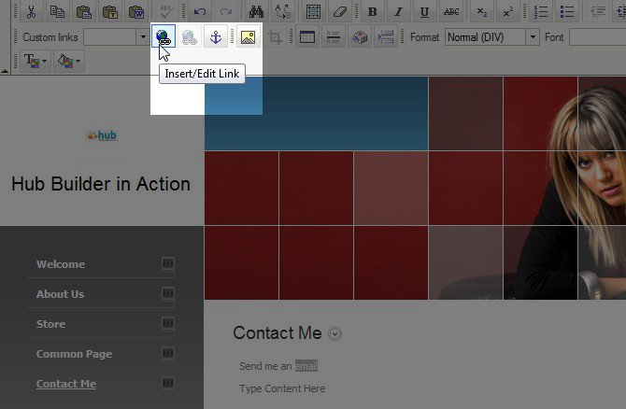Click the Eraser remove formatting icon
Screen dimensions: 626x409
(x=340, y=12)
